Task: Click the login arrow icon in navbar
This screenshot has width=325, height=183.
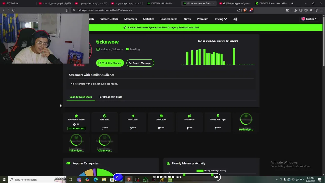Action: point(235,19)
